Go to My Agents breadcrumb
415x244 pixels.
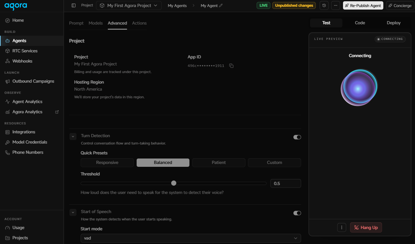[x=177, y=6]
